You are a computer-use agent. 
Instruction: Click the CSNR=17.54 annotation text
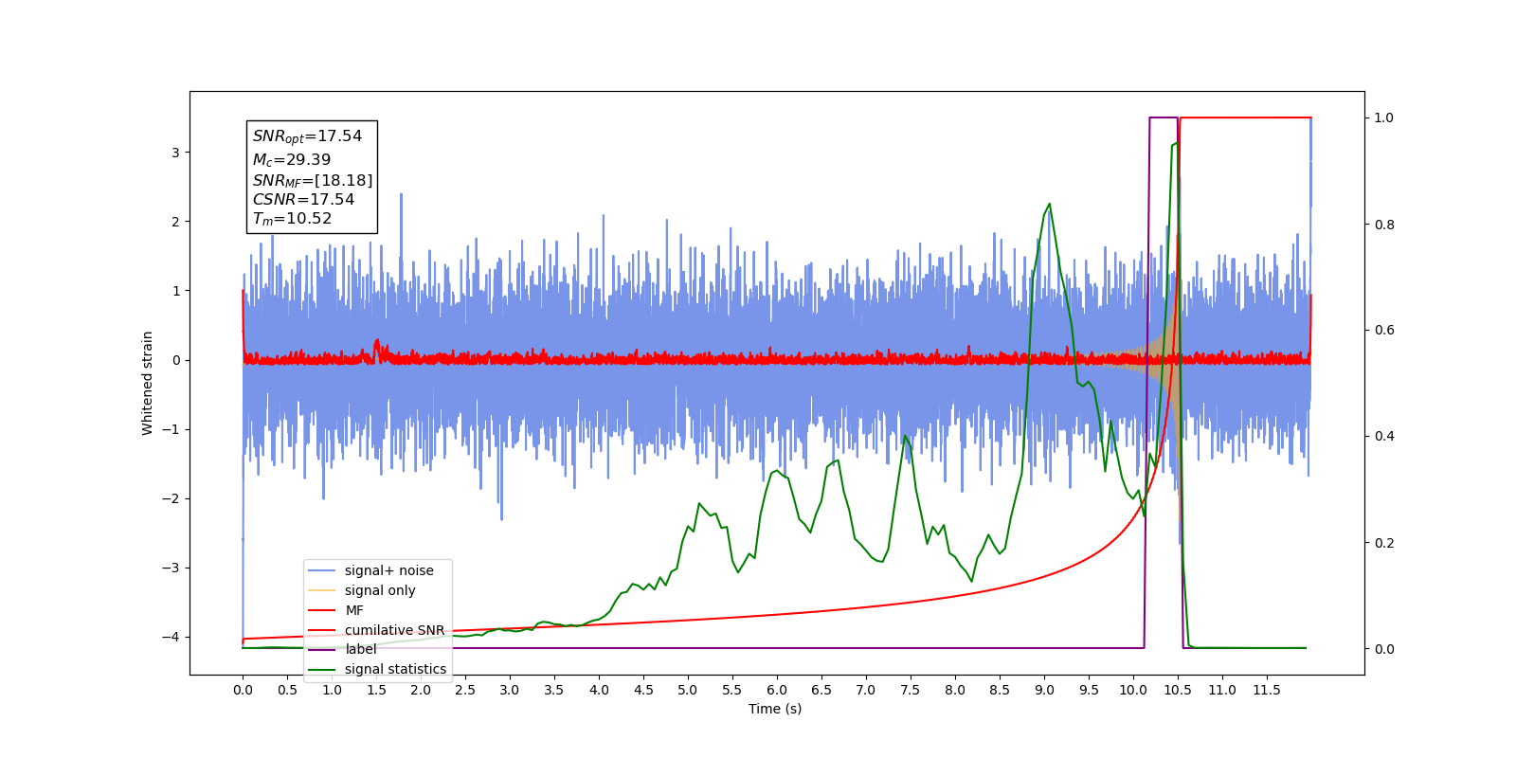[303, 200]
